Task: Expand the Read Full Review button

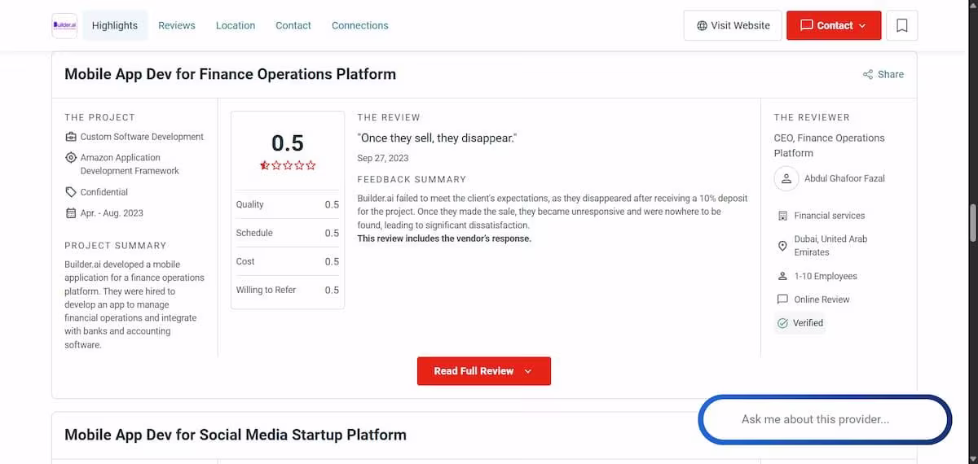Action: coord(484,371)
